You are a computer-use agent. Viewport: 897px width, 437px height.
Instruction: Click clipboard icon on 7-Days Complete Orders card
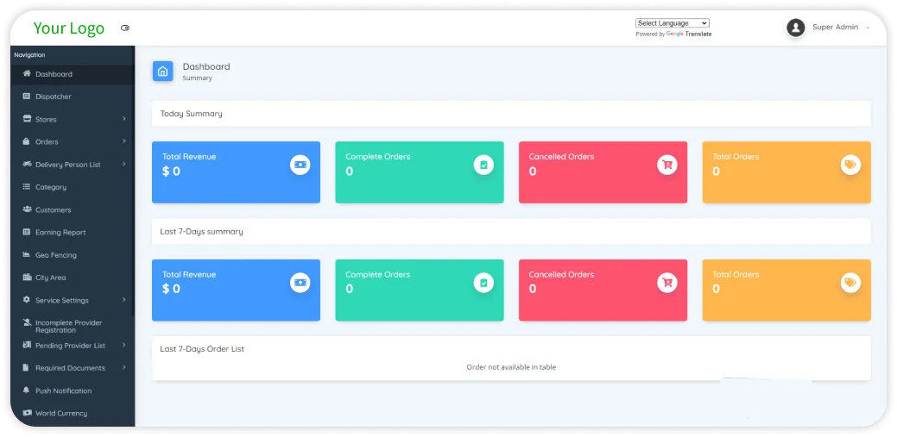point(483,283)
